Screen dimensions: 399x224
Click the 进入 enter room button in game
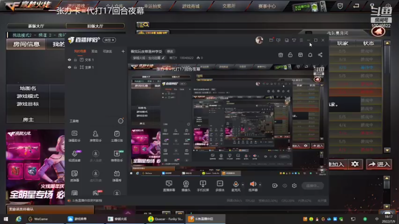click(379, 164)
